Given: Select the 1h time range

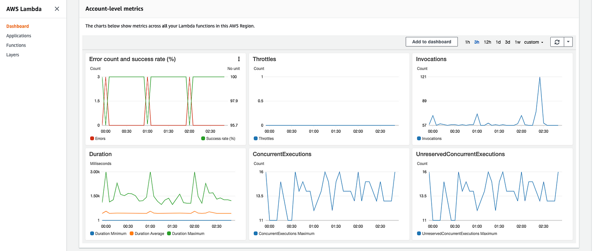Looking at the screenshot, I should tap(467, 42).
